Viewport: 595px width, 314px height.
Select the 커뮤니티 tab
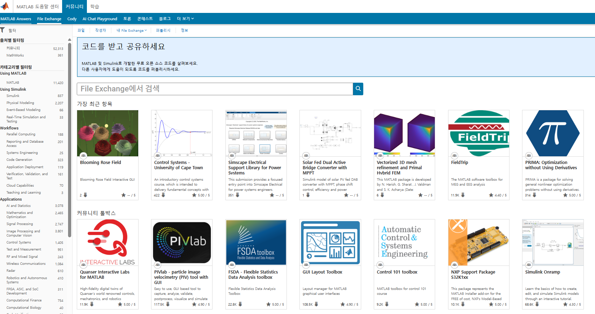tap(74, 7)
